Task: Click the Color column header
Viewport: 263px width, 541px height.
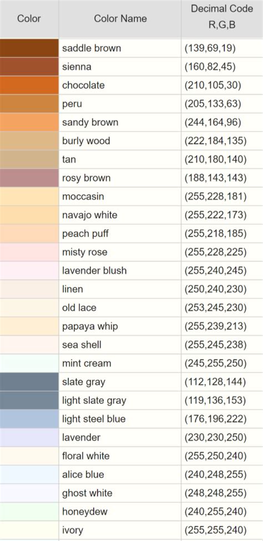Action: coord(29,19)
